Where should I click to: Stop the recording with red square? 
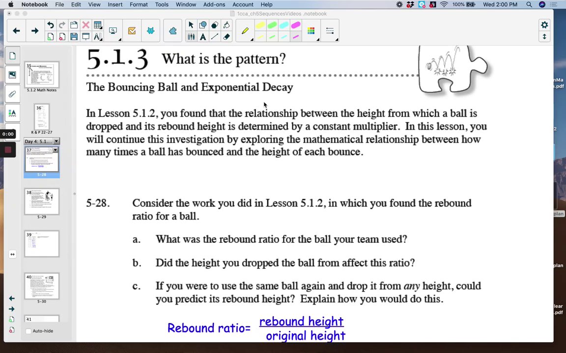[8, 150]
